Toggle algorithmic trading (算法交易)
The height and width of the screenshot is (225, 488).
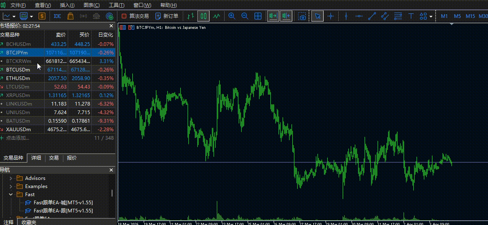point(135,16)
